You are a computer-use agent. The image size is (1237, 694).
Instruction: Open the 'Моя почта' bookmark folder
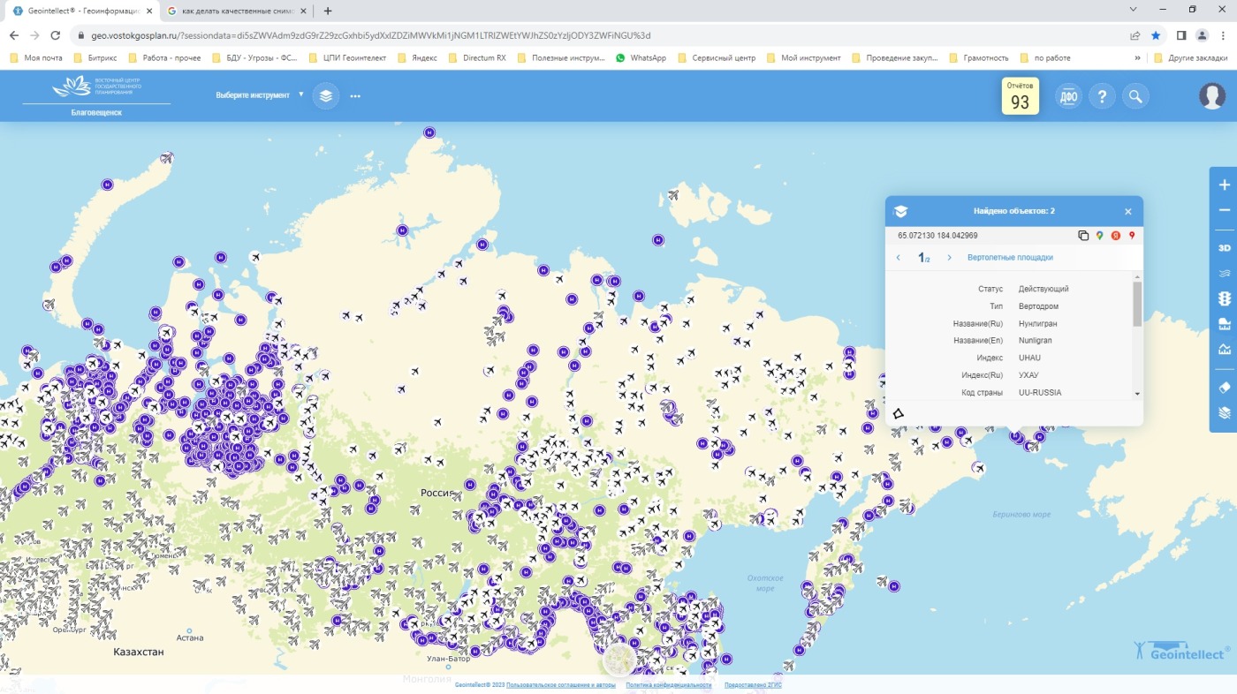[x=36, y=57]
